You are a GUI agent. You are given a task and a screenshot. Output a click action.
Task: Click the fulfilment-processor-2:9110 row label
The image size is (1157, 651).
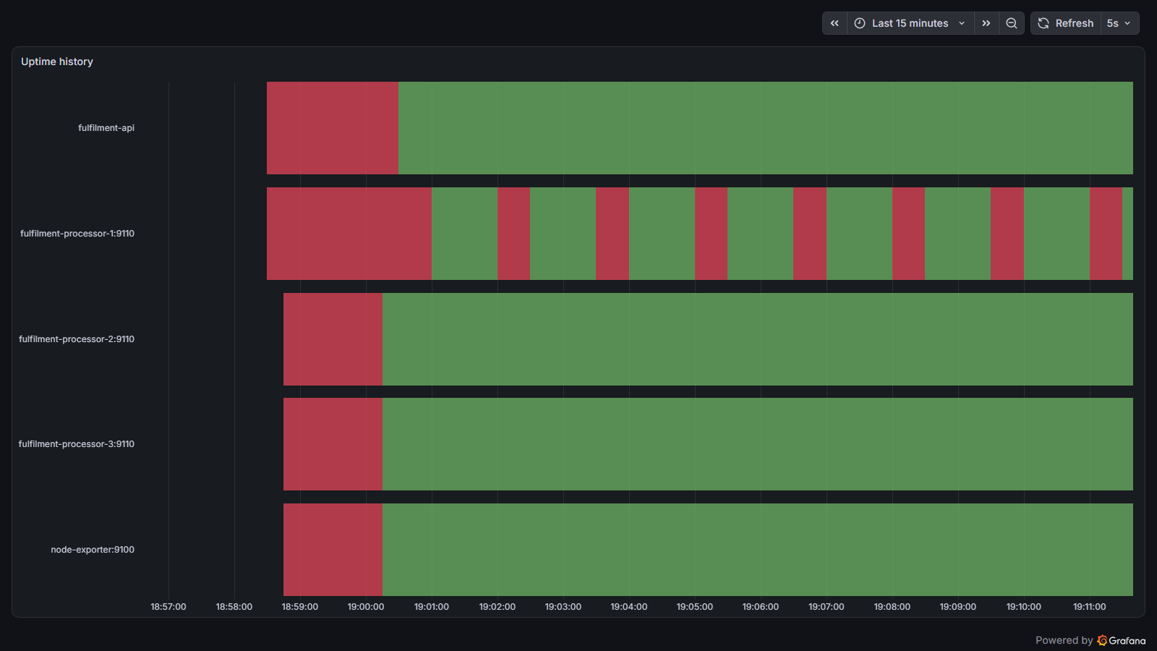[x=77, y=339]
